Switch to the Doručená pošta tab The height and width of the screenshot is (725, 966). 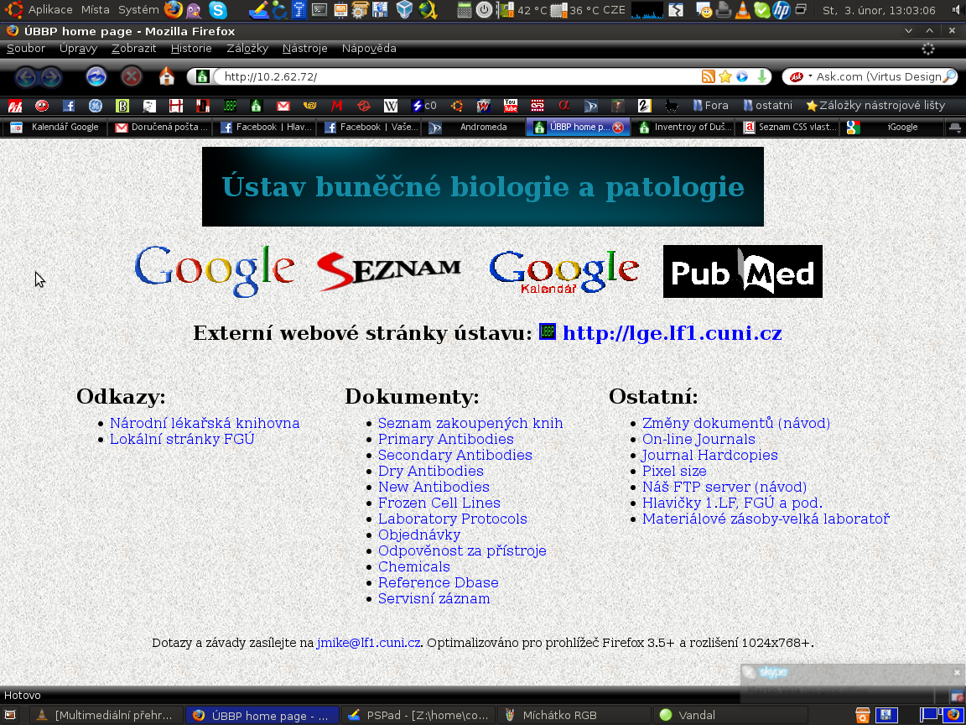[x=160, y=128]
